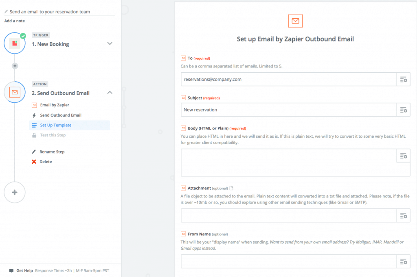Click the Response Time ~2h text

click(x=53, y=271)
